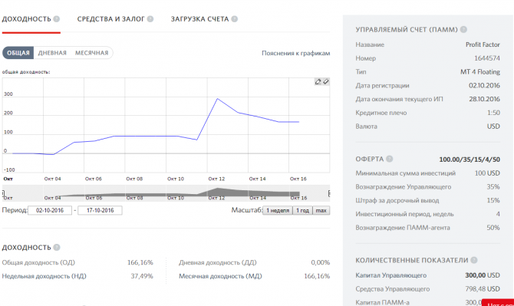Select account type MT 4 Floating
Viewport: 514px width, 306px height.
[480, 72]
